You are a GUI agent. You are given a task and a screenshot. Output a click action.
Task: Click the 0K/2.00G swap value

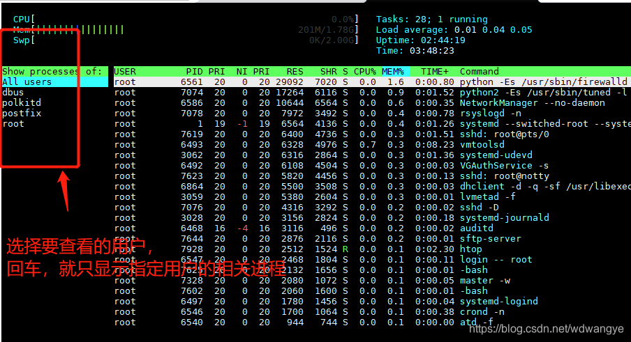(332, 40)
